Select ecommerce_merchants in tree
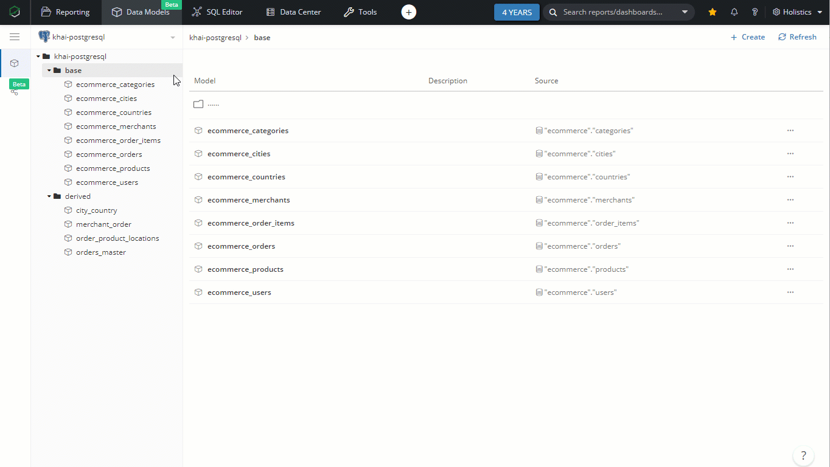The height and width of the screenshot is (467, 830). tap(116, 126)
